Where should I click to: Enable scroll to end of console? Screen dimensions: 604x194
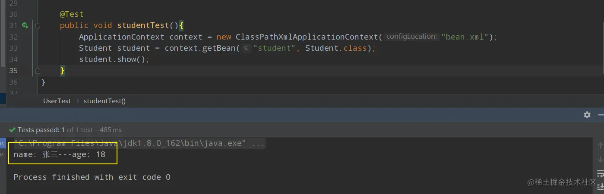tap(600, 187)
